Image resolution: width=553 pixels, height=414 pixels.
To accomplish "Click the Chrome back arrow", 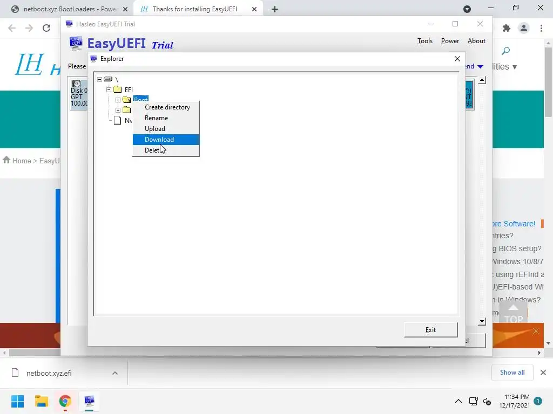I will [12, 28].
